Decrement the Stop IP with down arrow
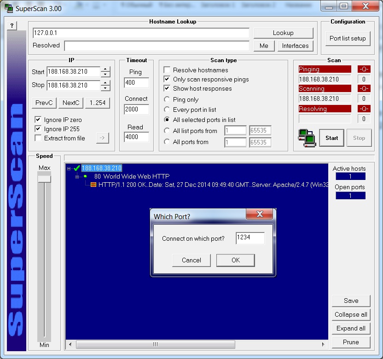 (105, 88)
